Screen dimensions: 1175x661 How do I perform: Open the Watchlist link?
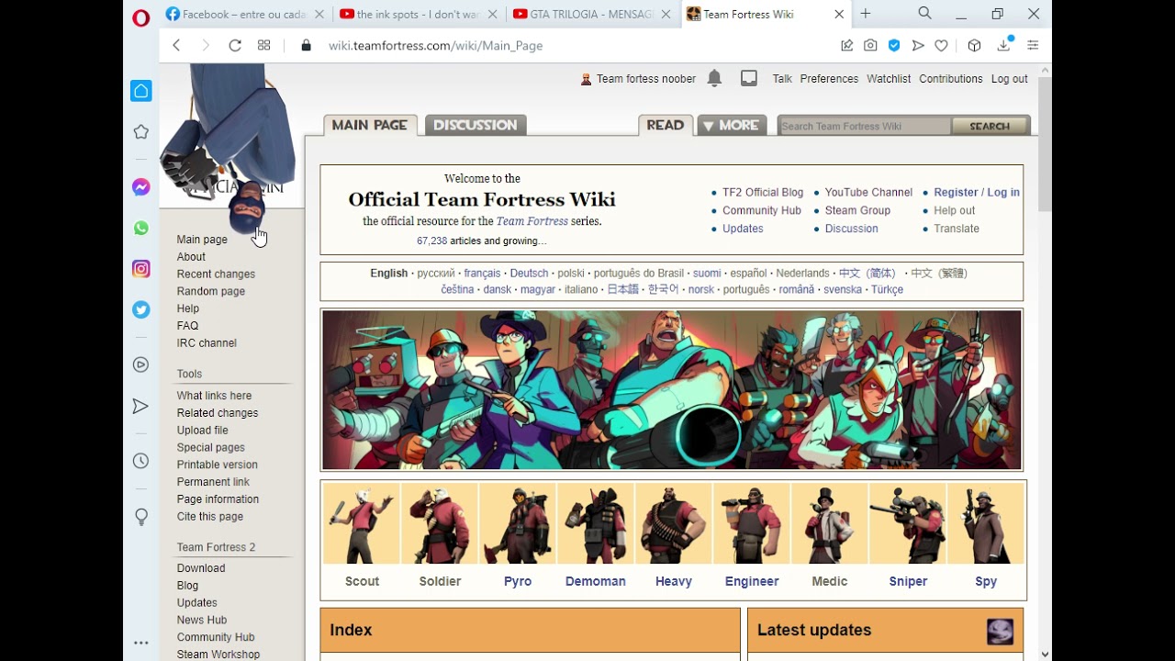point(889,79)
